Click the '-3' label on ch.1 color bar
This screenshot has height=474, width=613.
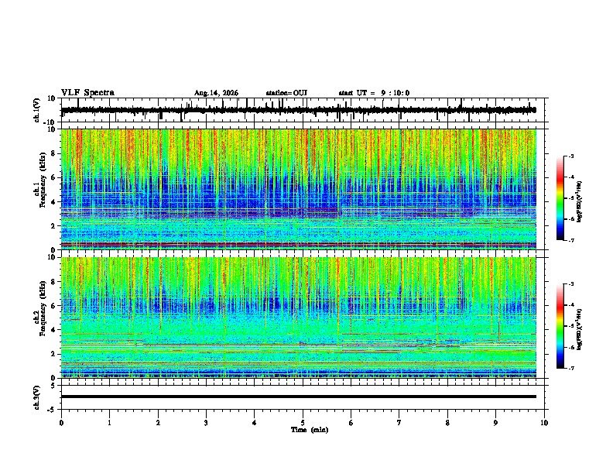[x=571, y=156]
